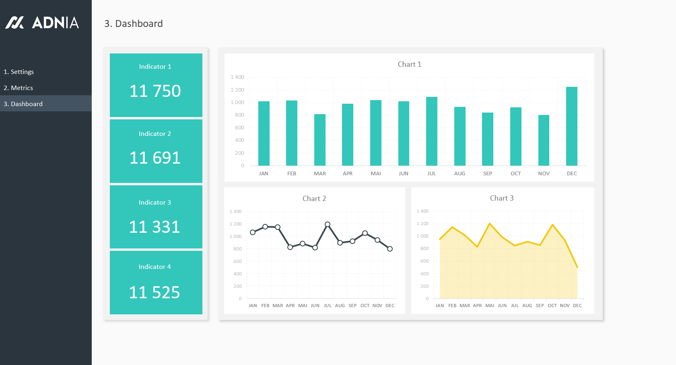This screenshot has width=676, height=365.
Task: Go to the Metrics sidebar item
Action: coord(19,88)
